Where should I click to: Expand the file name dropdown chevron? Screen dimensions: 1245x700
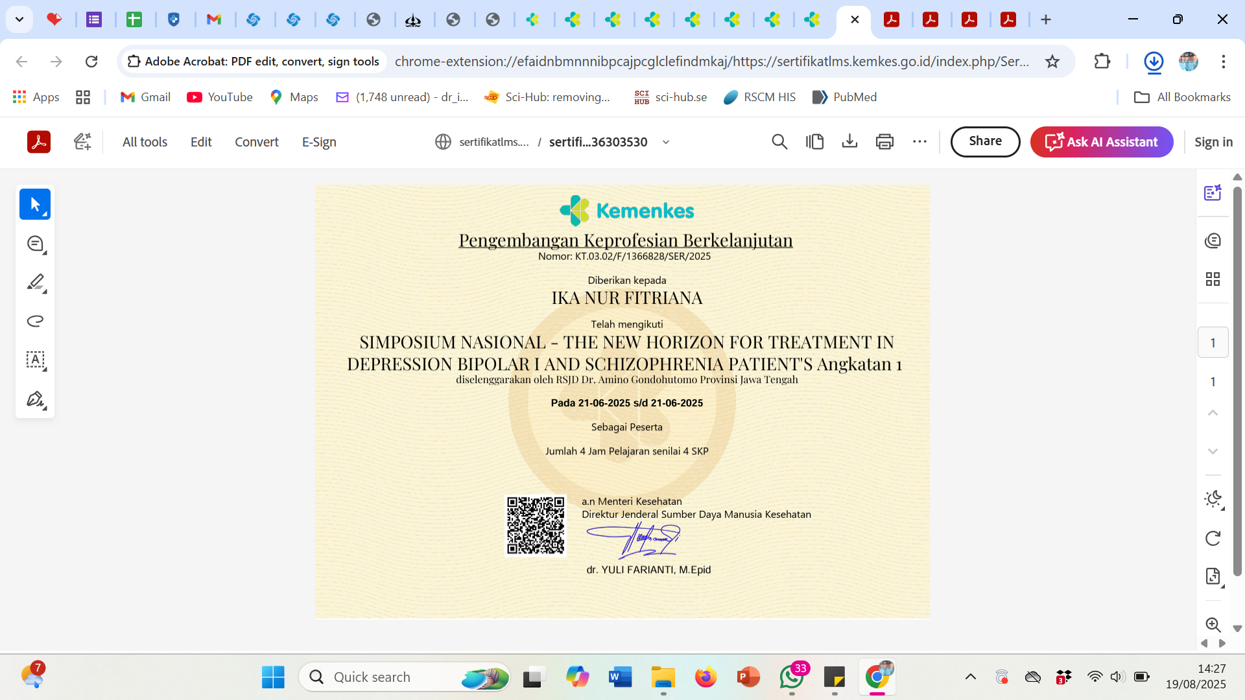click(666, 143)
